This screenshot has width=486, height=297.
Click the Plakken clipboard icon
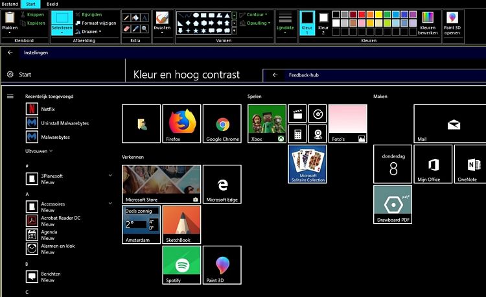[10, 18]
